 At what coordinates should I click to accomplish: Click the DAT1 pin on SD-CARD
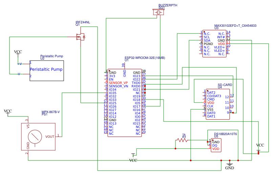click(x=211, y=116)
